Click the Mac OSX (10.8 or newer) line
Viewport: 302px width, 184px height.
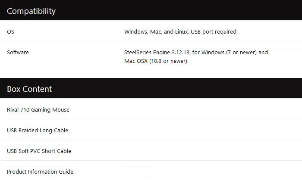click(156, 61)
